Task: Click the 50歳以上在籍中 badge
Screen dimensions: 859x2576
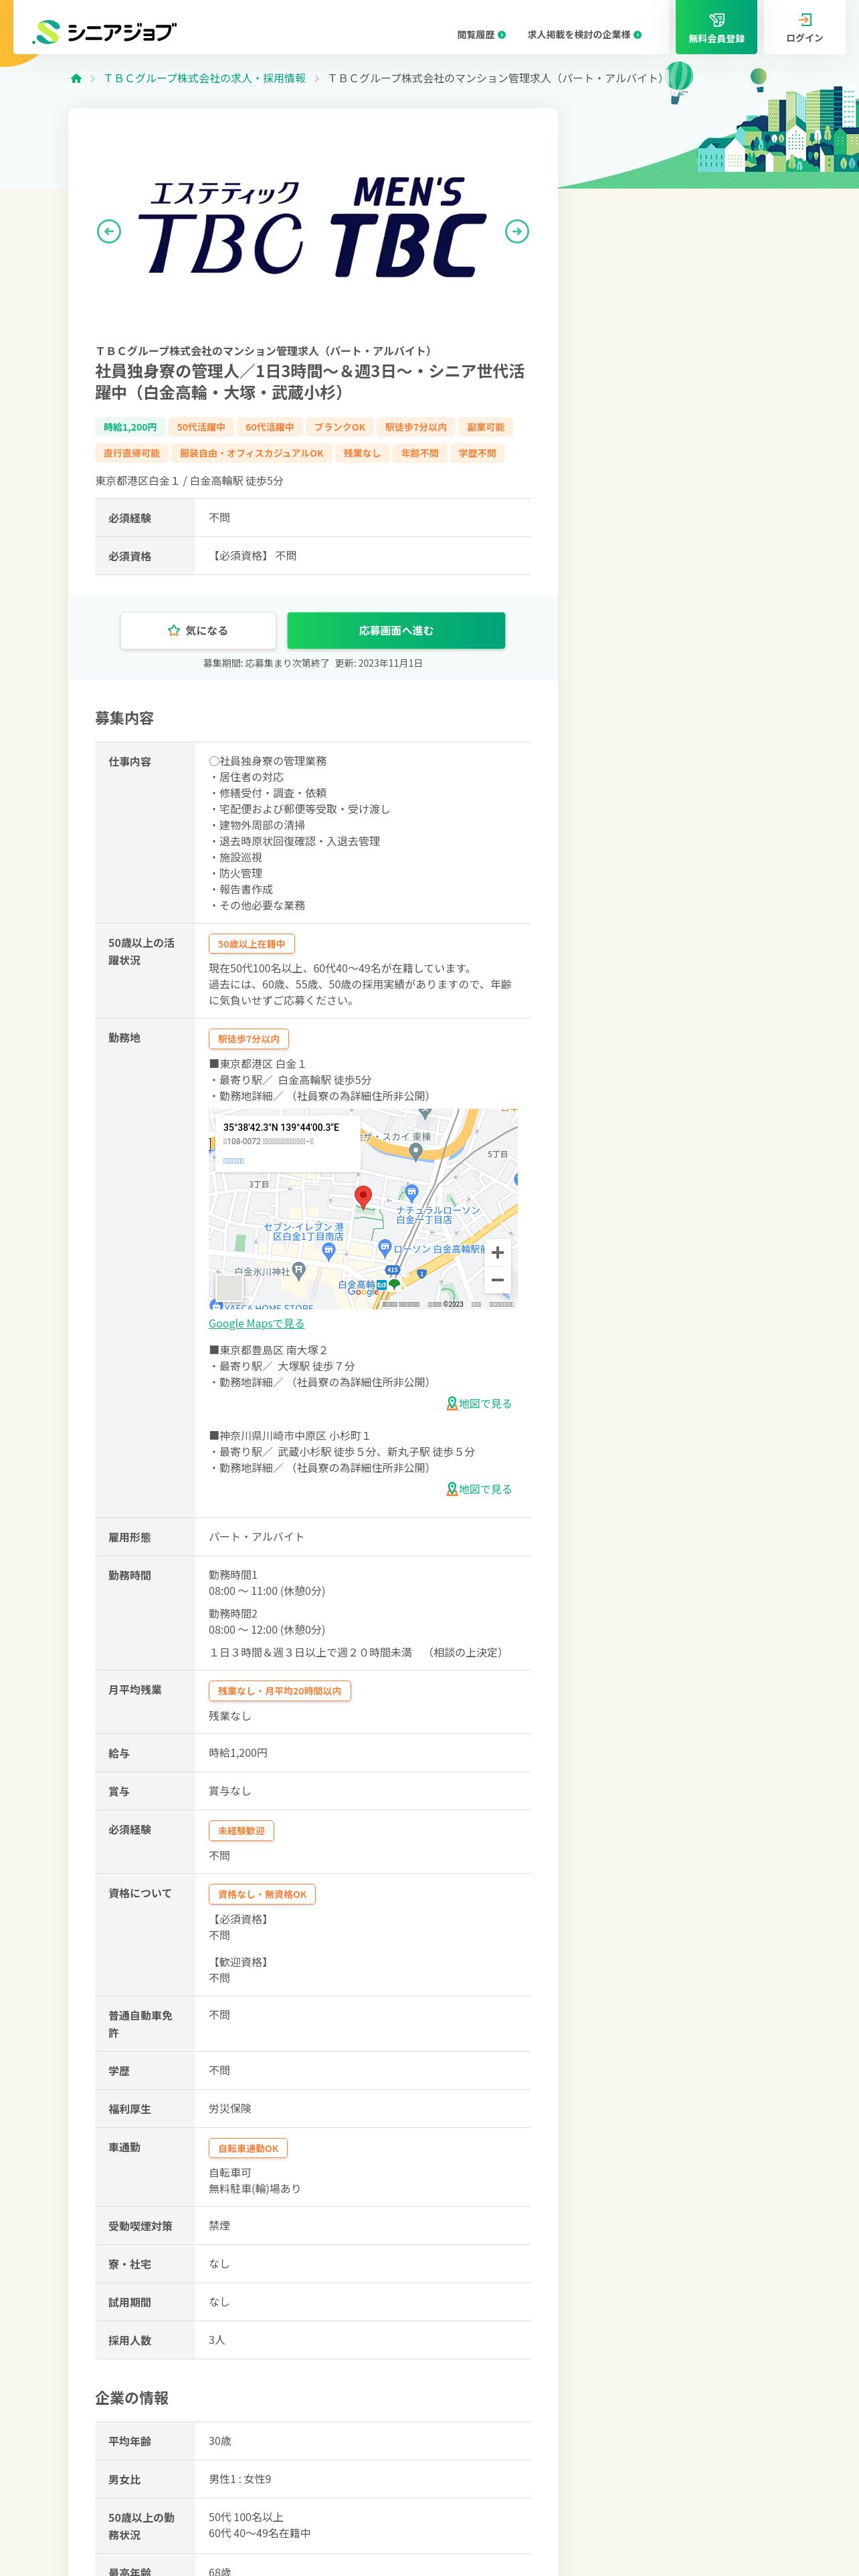Action: coord(252,944)
